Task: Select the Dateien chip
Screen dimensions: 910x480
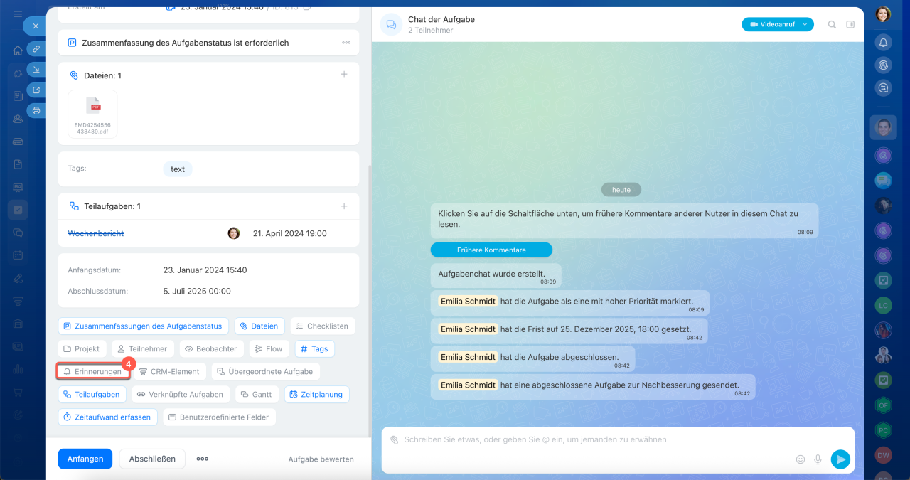Action: [259, 326]
